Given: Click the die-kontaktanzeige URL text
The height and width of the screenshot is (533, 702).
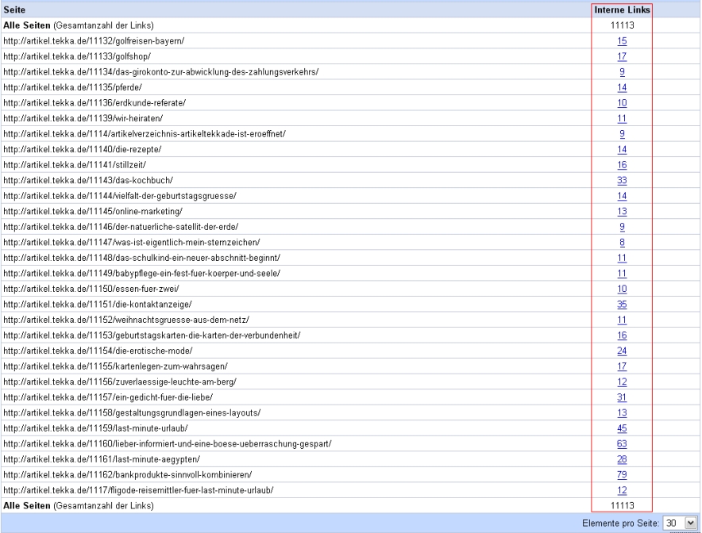Looking at the screenshot, I should (x=98, y=305).
